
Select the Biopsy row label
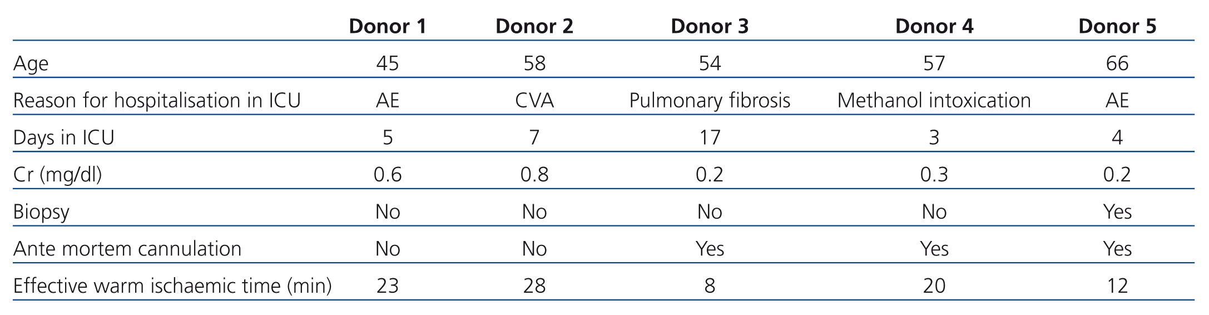point(41,212)
